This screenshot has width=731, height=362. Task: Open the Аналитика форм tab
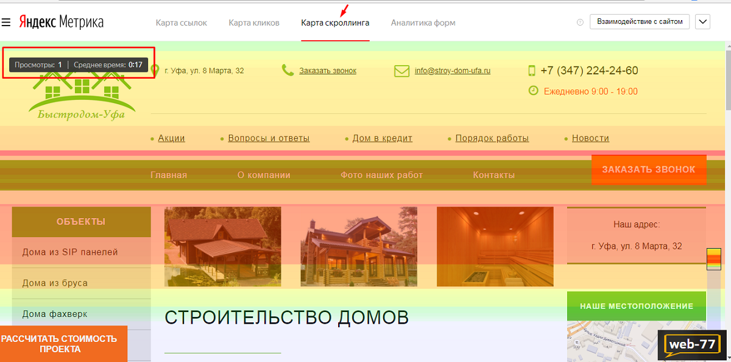point(423,23)
